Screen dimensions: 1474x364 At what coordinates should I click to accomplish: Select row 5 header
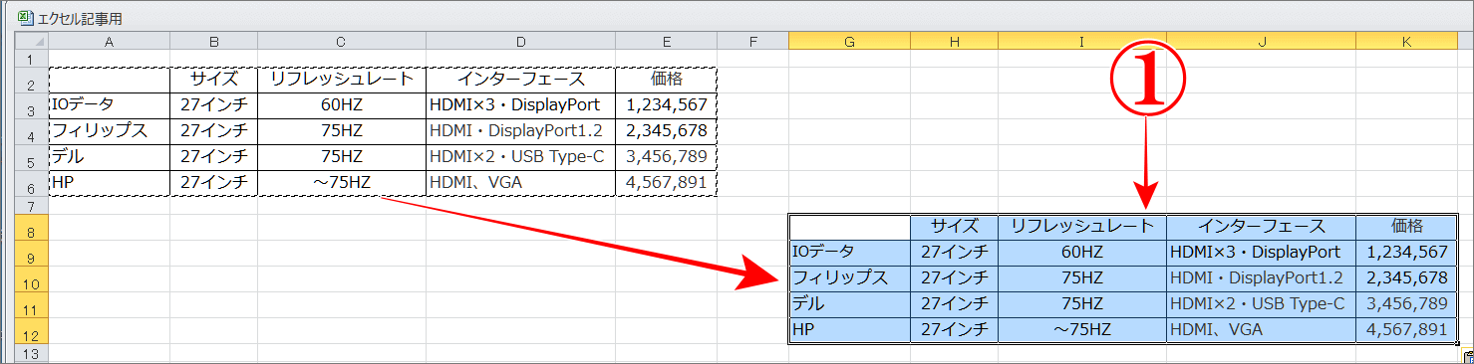point(31,157)
